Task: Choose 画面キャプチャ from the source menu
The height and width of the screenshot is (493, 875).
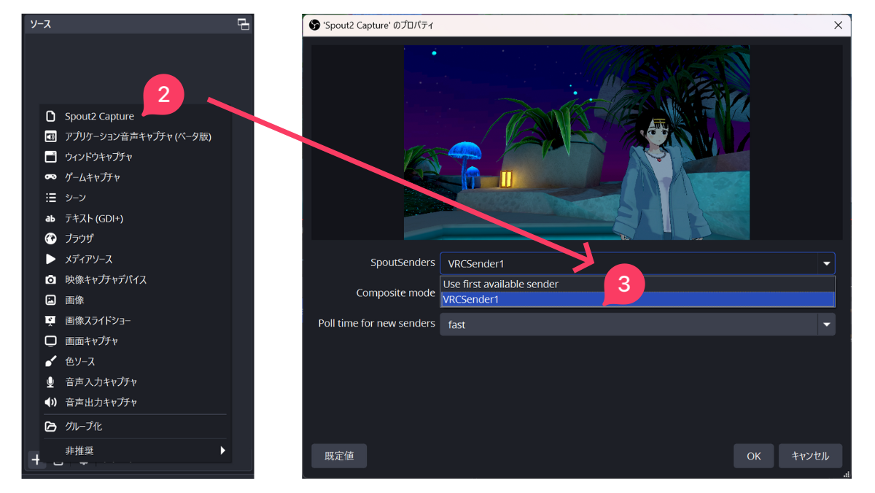Action: tap(90, 341)
